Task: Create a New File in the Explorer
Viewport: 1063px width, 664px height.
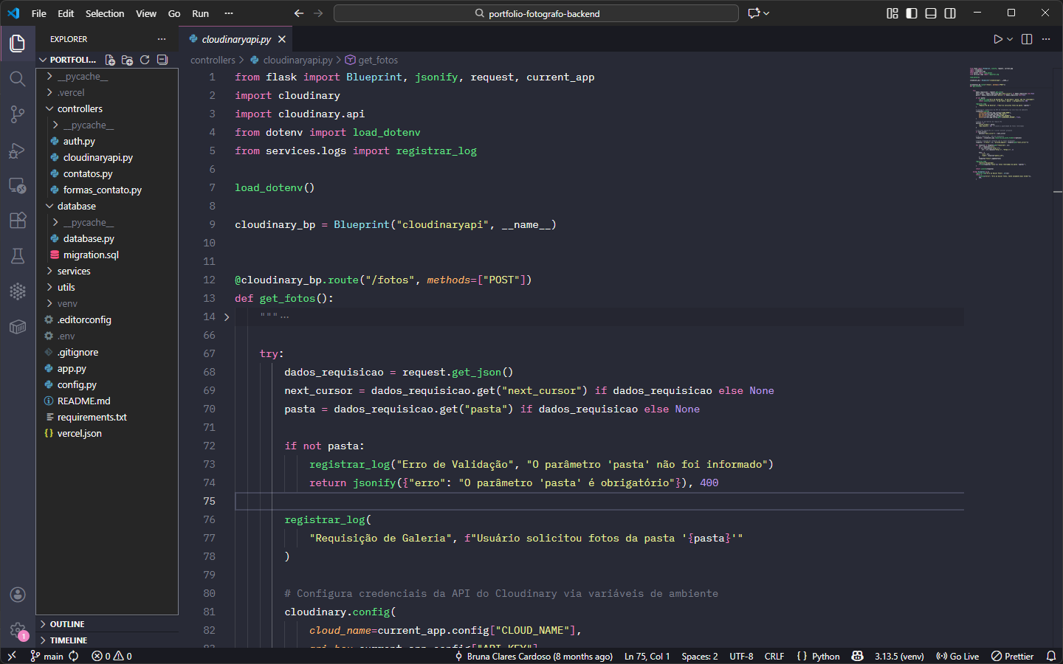Action: point(109,60)
